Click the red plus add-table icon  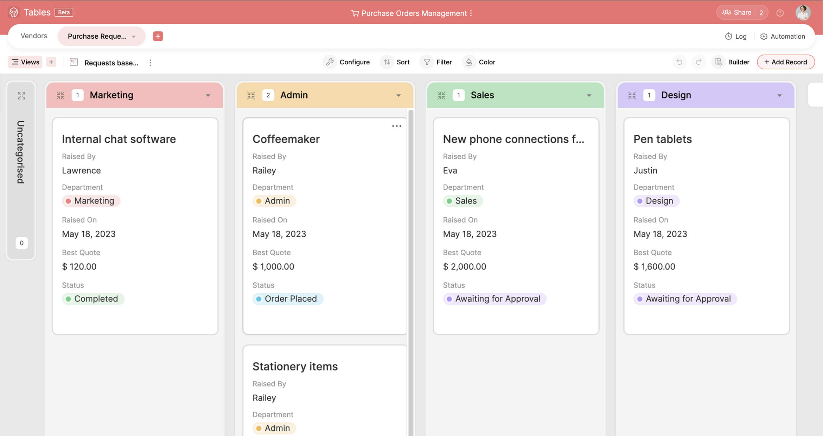pyautogui.click(x=158, y=36)
